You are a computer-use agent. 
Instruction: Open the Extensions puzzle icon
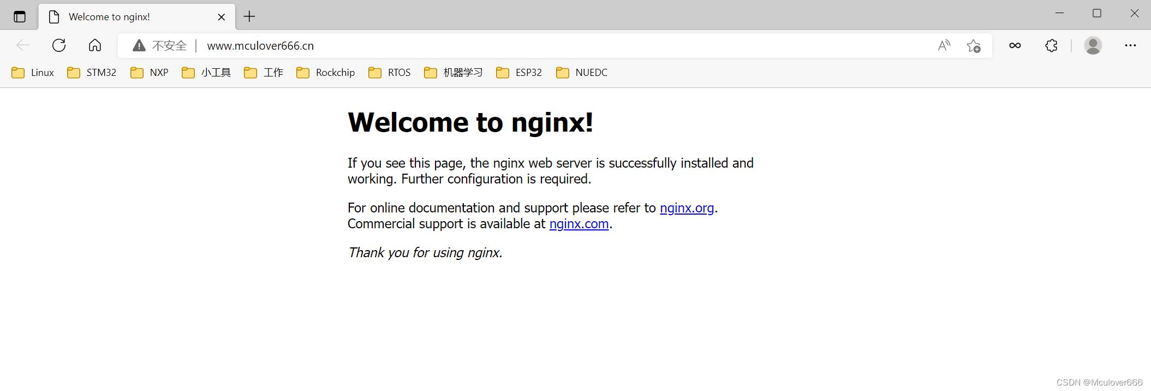[x=1051, y=45]
